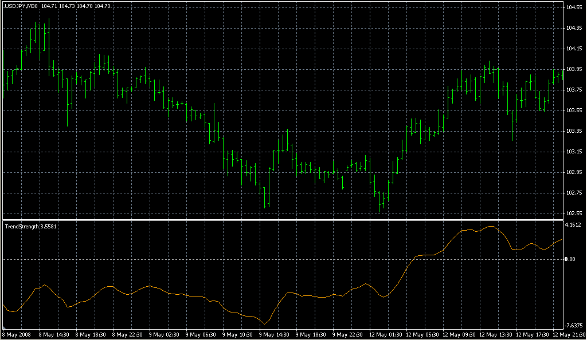The width and height of the screenshot is (587, 340).
Task: Click the 103.35 price scale label
Action: click(x=574, y=131)
